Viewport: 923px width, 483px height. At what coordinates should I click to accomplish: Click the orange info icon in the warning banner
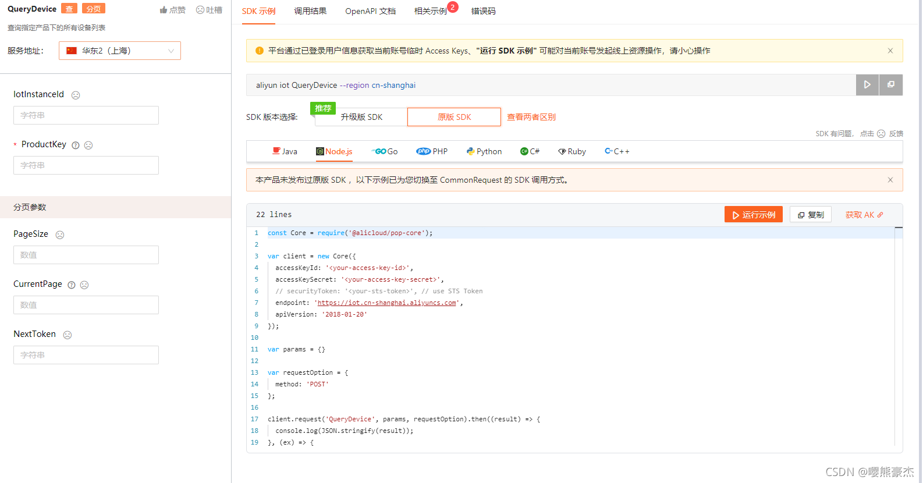[x=260, y=51]
